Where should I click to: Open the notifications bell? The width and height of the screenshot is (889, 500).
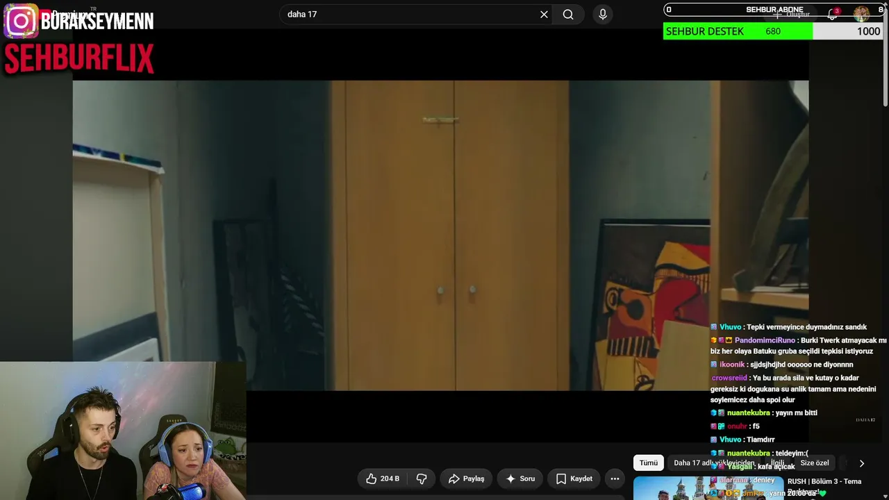(x=833, y=14)
